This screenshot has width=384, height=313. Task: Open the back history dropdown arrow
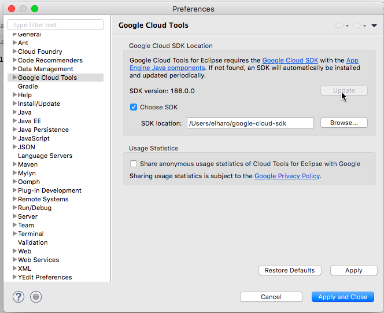point(347,26)
